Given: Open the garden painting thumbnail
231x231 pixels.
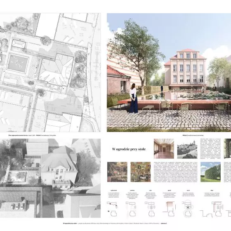Looking at the screenshot, I should tap(117, 172).
